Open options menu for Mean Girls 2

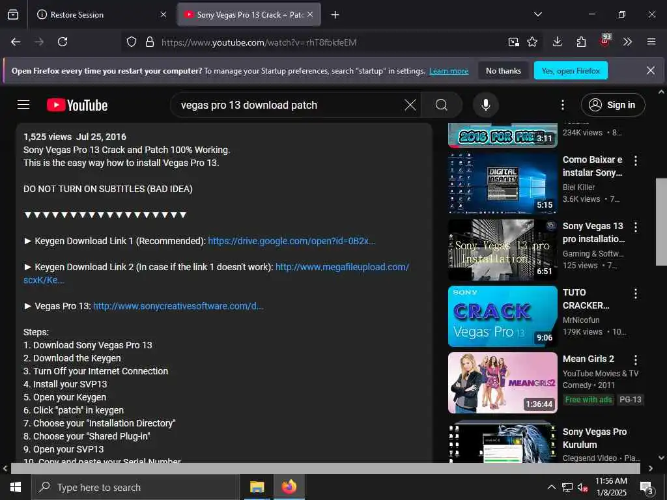click(x=636, y=359)
